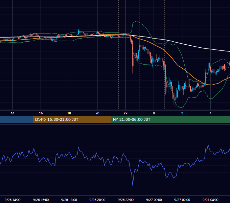230x203 pixels.
Task: Click the 9/27 02:00 date label
Action: [182, 200]
